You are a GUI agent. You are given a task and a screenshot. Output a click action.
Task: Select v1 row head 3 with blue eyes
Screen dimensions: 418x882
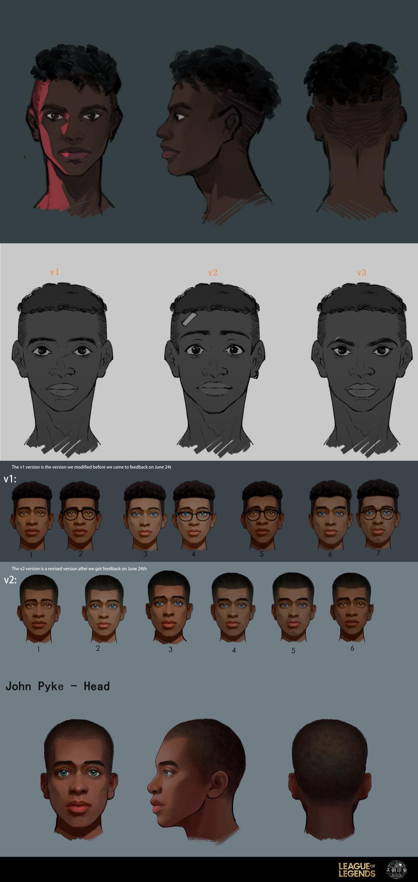(x=145, y=515)
